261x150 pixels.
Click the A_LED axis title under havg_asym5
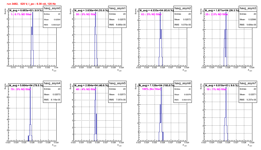pos(119,145)
